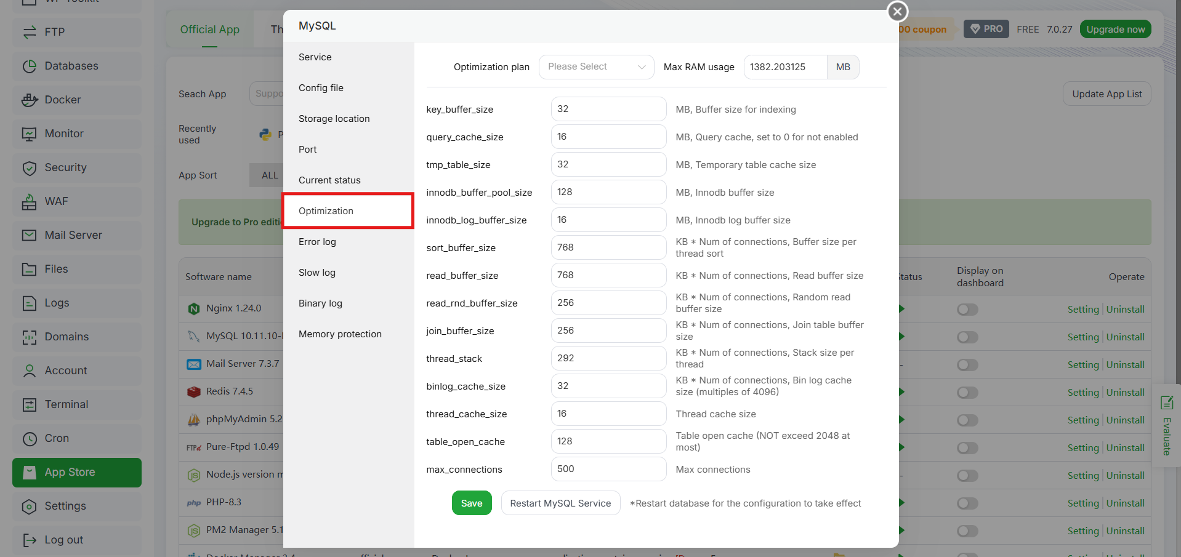Click the Evaluate feedback icon
Image resolution: width=1181 pixels, height=557 pixels.
click(x=1167, y=403)
